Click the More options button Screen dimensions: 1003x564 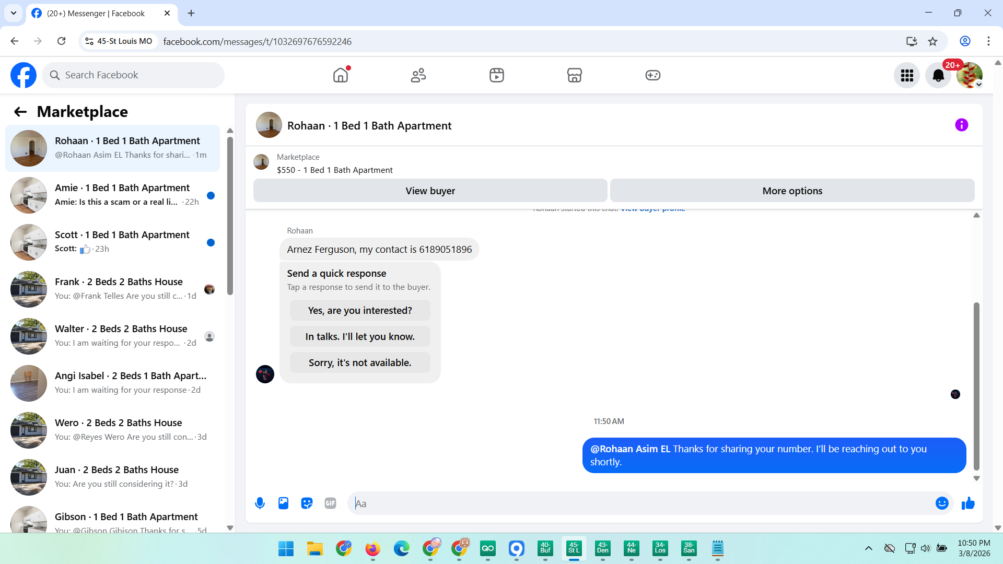792,191
